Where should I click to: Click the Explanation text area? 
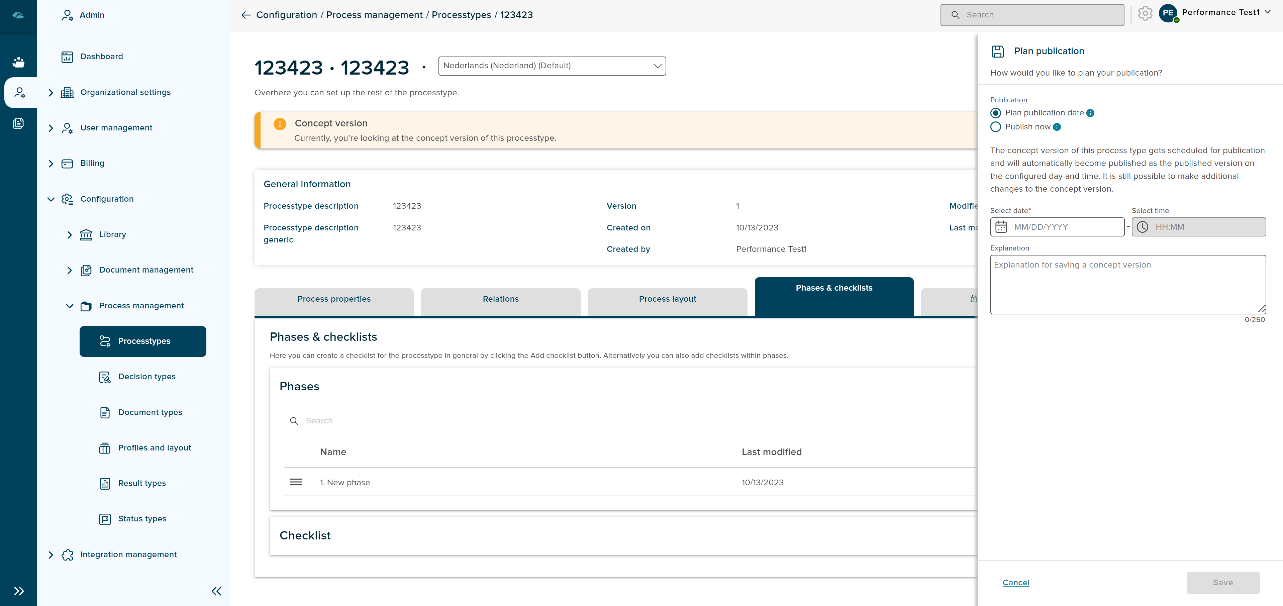(x=1127, y=284)
